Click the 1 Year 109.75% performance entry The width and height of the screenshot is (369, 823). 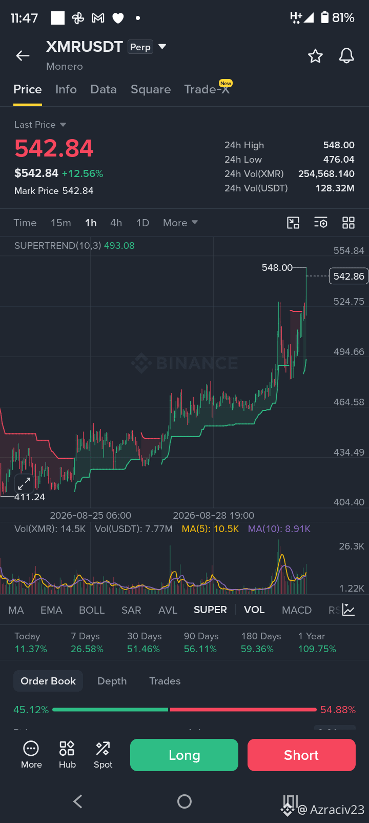coord(317,642)
